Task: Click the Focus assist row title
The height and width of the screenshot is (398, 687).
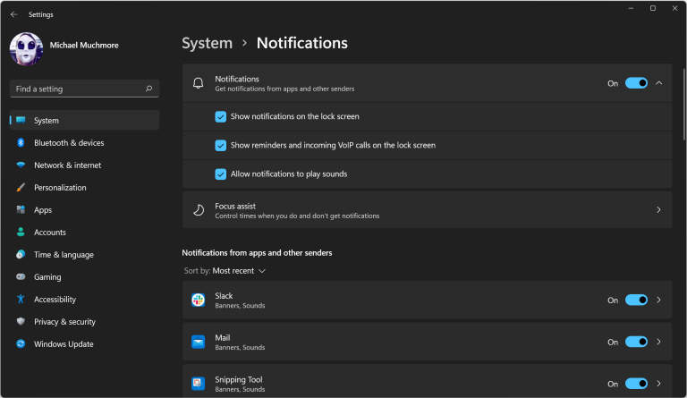Action: coord(235,207)
